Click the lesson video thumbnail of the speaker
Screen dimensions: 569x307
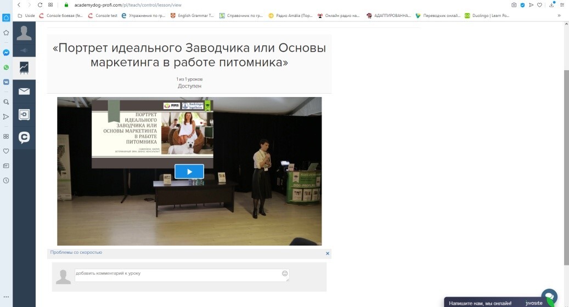tap(189, 171)
